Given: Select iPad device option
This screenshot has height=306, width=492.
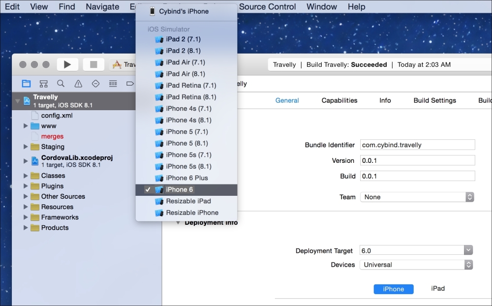Looking at the screenshot, I should point(437,289).
